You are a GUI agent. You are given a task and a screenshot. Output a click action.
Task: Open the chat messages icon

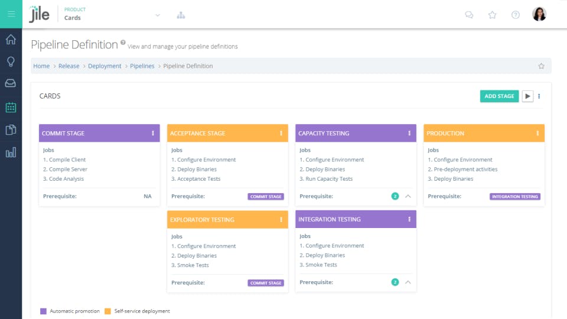(x=470, y=15)
